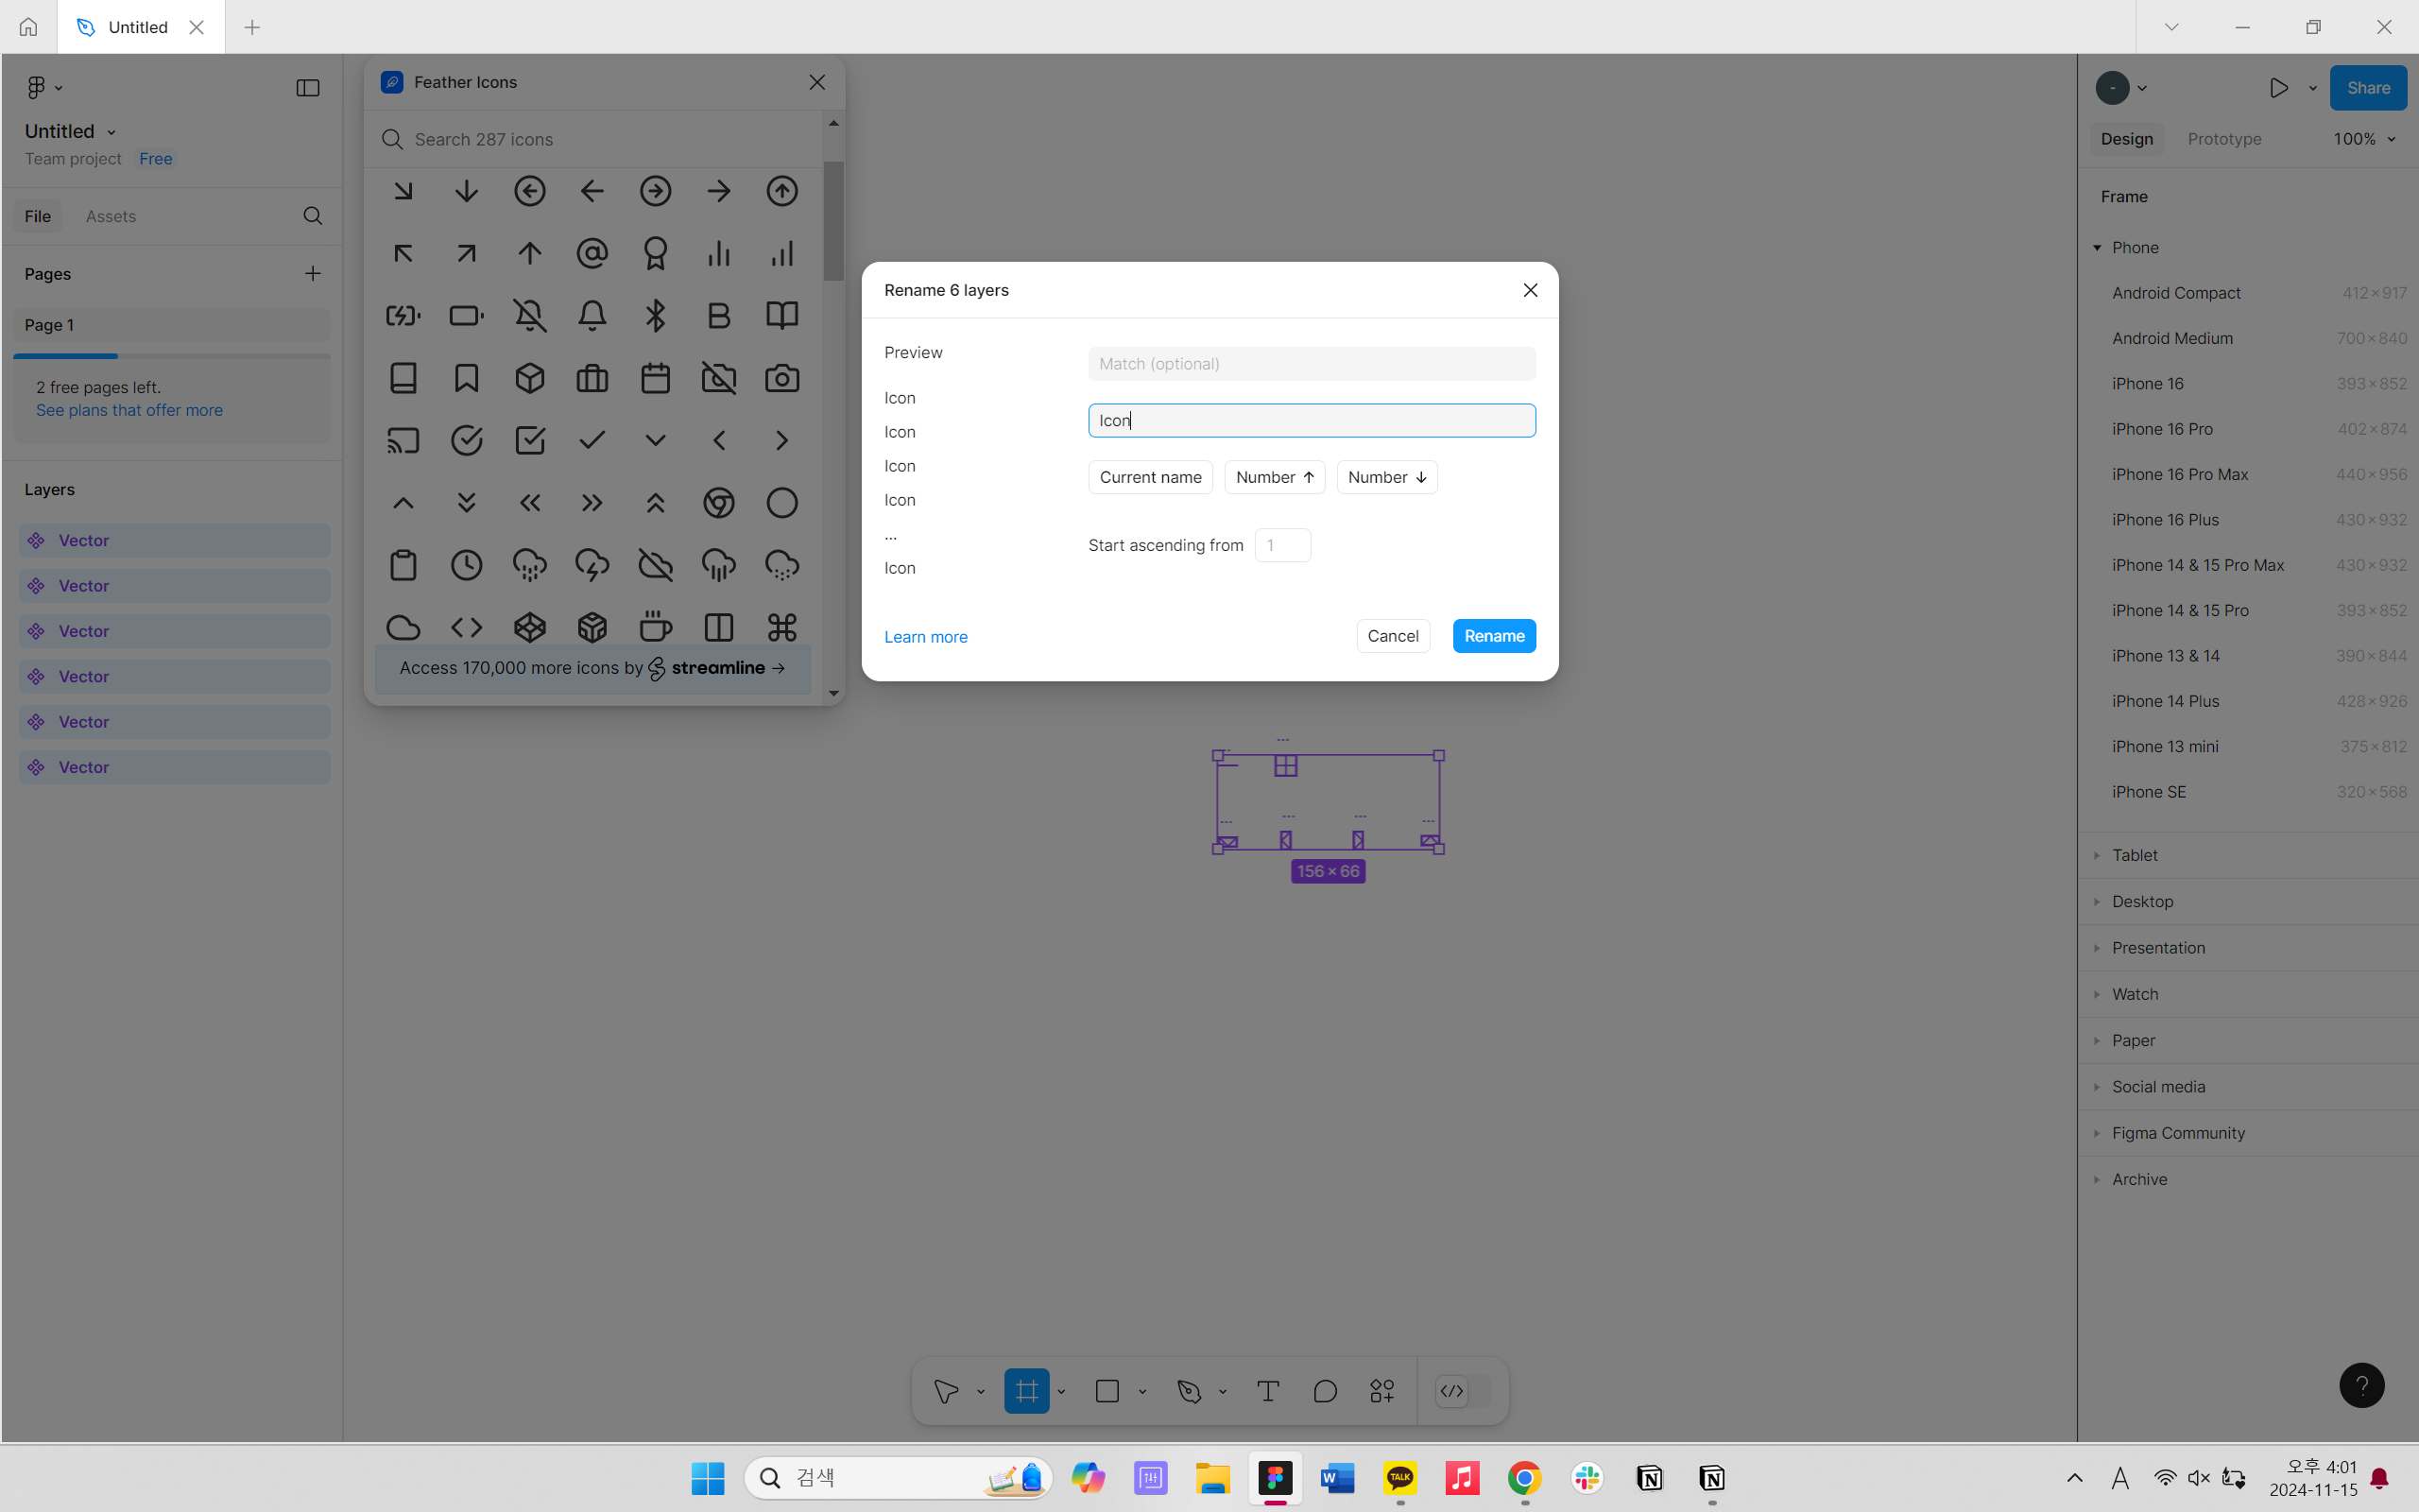Switch to the Assets tab
Image resolution: width=2419 pixels, height=1512 pixels.
[110, 216]
